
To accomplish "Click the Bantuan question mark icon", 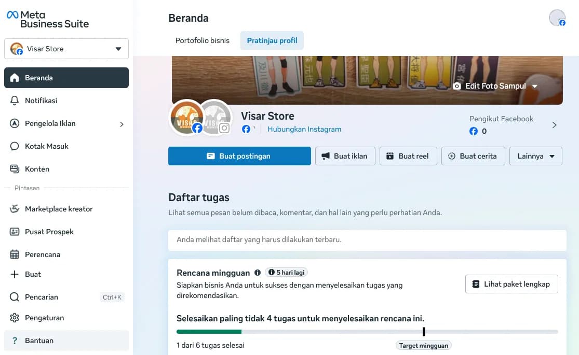I will pyautogui.click(x=15, y=340).
